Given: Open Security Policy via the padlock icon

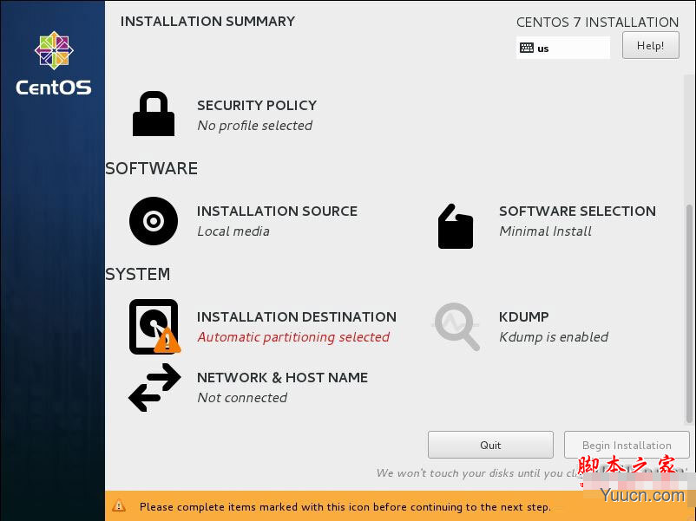Looking at the screenshot, I should coord(154,114).
